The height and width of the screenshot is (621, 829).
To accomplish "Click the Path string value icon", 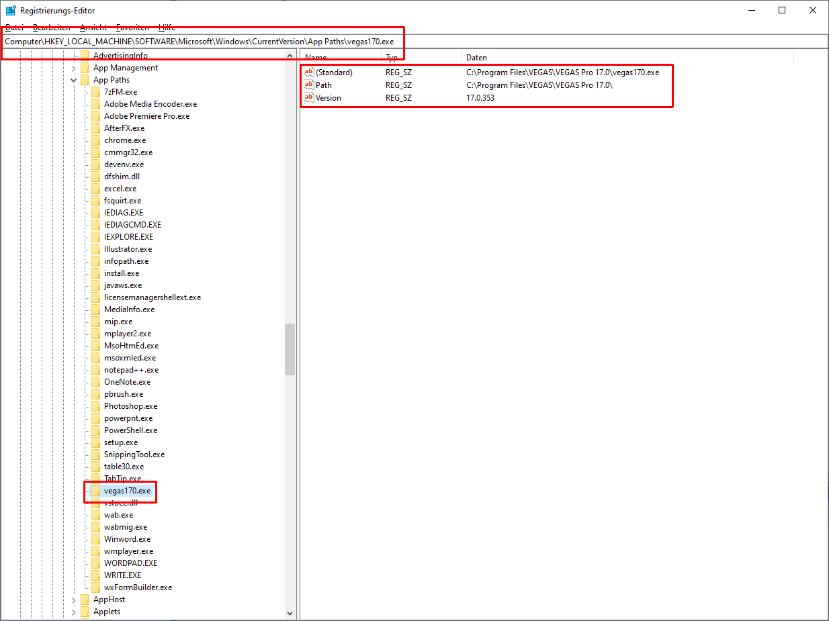I will point(309,85).
